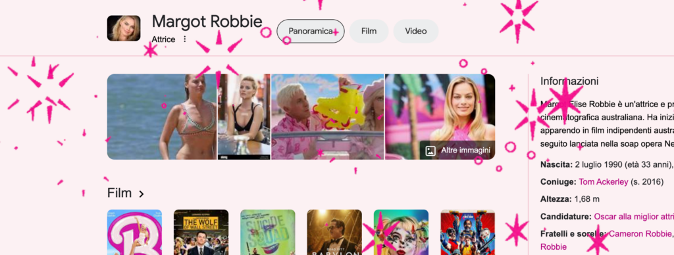674x255 pixels.
Task: Open the Suicide Squad poster
Action: point(268,232)
